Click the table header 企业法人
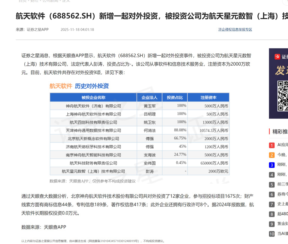The image size is (288, 244). (149, 97)
